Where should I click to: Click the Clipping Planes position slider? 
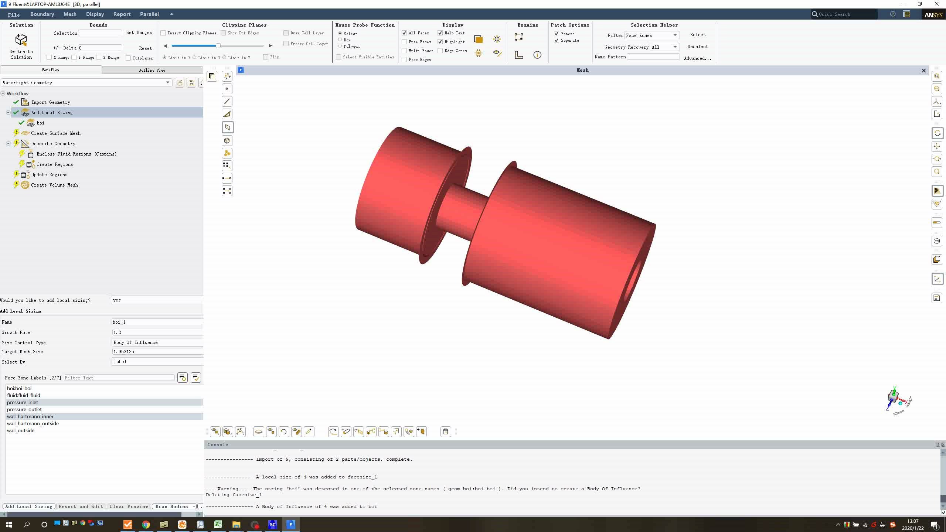pos(218,45)
